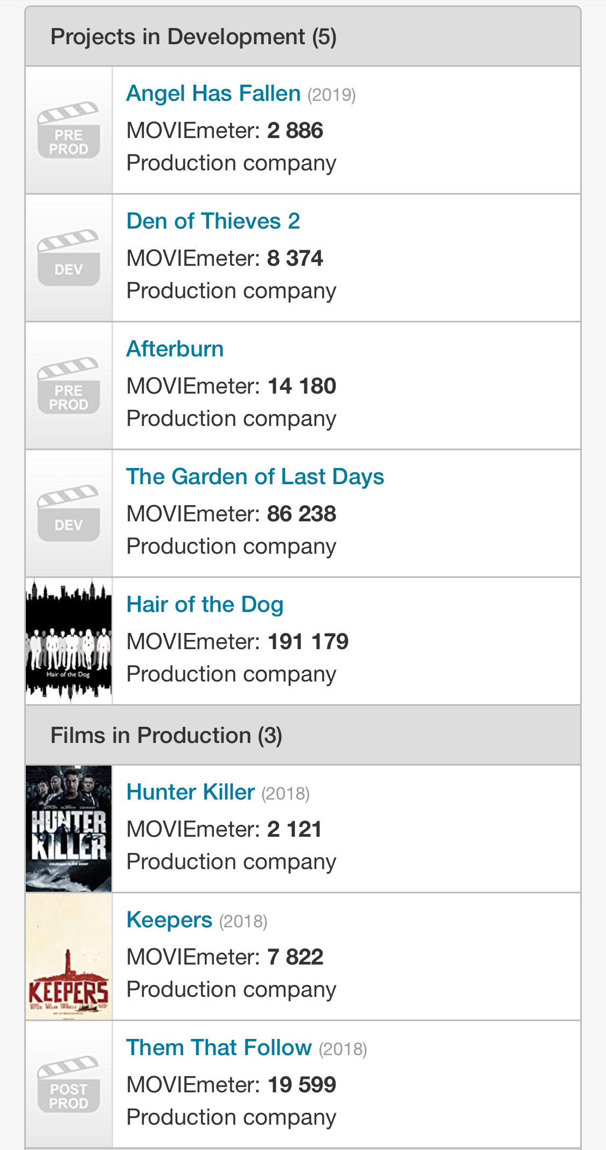Open the Hair of the Dog poster thumbnail
Image resolution: width=606 pixels, height=1150 pixels.
(68, 641)
